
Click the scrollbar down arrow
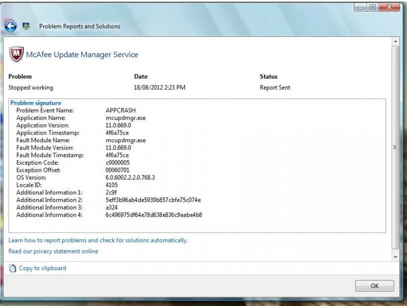(x=396, y=257)
